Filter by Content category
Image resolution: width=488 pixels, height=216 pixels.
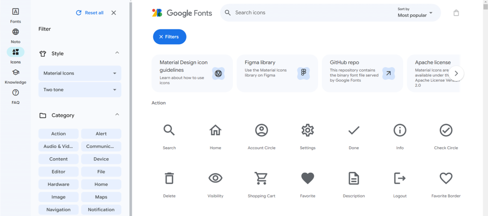coord(59,159)
